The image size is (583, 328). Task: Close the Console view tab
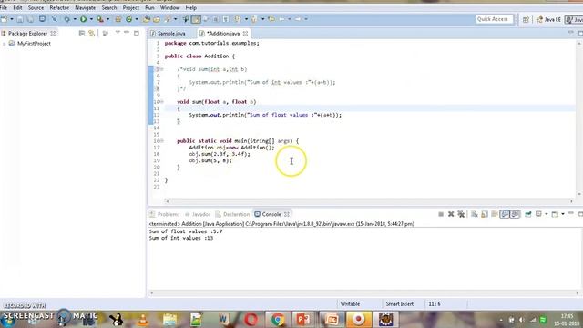(x=287, y=215)
